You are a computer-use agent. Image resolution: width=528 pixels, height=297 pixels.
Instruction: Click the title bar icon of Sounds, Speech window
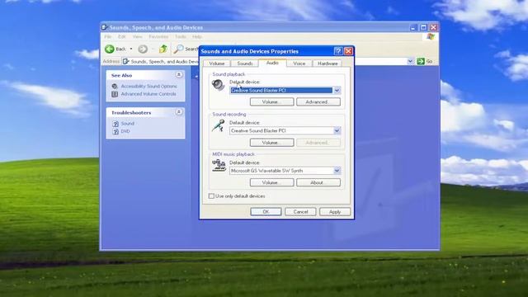[x=105, y=27]
